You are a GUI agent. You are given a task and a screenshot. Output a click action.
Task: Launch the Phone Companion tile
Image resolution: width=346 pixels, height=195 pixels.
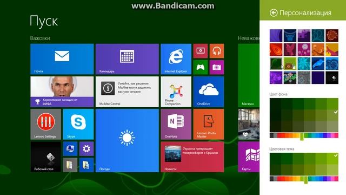point(176,92)
